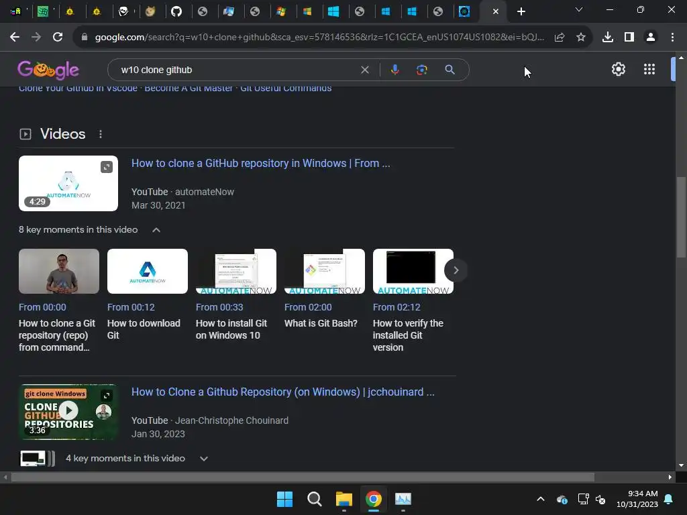This screenshot has height=515, width=687.
Task: Play key moment From 00:12 download Git
Action: [x=148, y=271]
